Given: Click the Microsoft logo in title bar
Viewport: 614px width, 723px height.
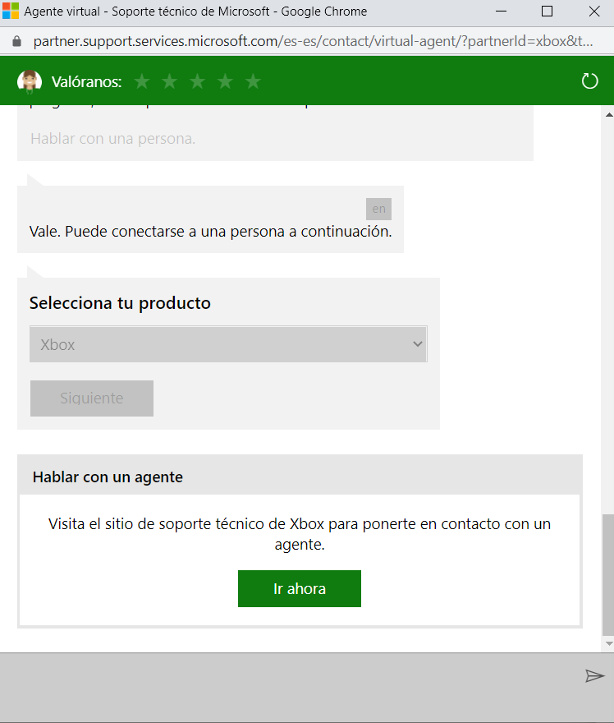Looking at the screenshot, I should click(11, 12).
